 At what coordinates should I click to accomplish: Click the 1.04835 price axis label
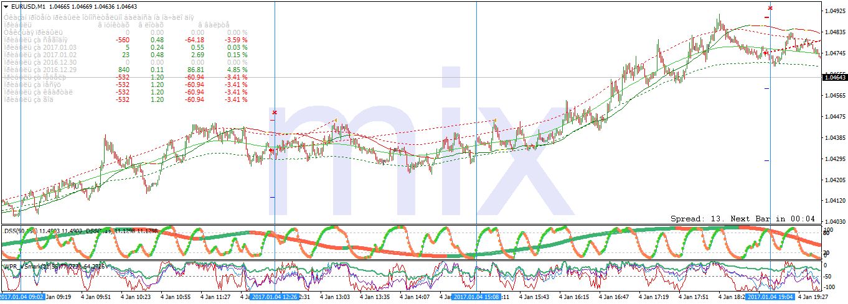point(834,32)
